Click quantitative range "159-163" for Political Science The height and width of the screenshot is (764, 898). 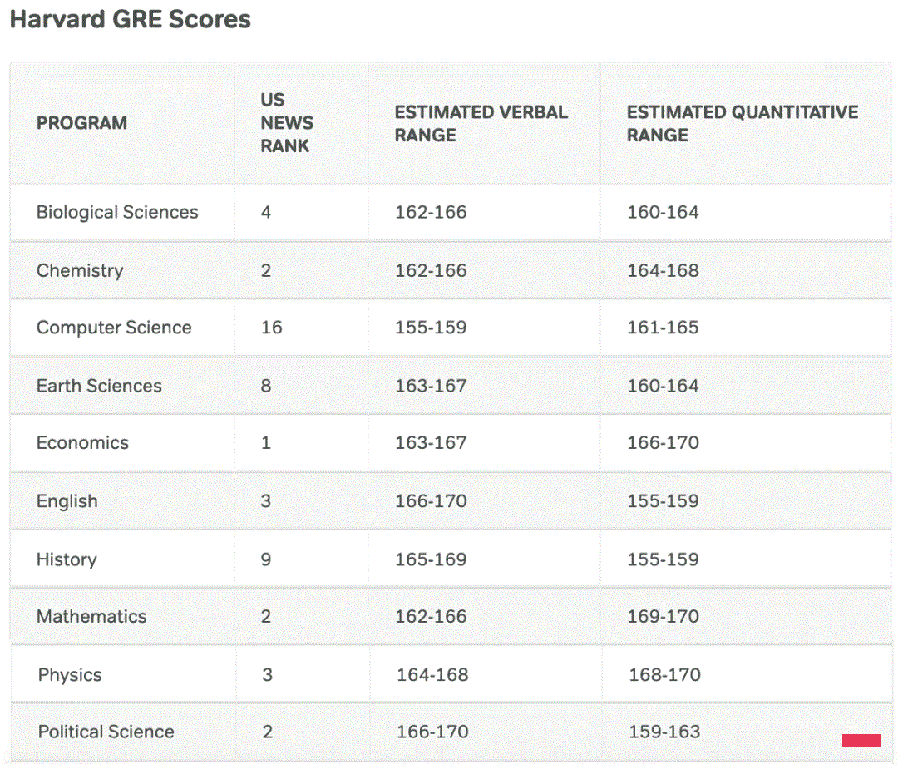(x=664, y=732)
